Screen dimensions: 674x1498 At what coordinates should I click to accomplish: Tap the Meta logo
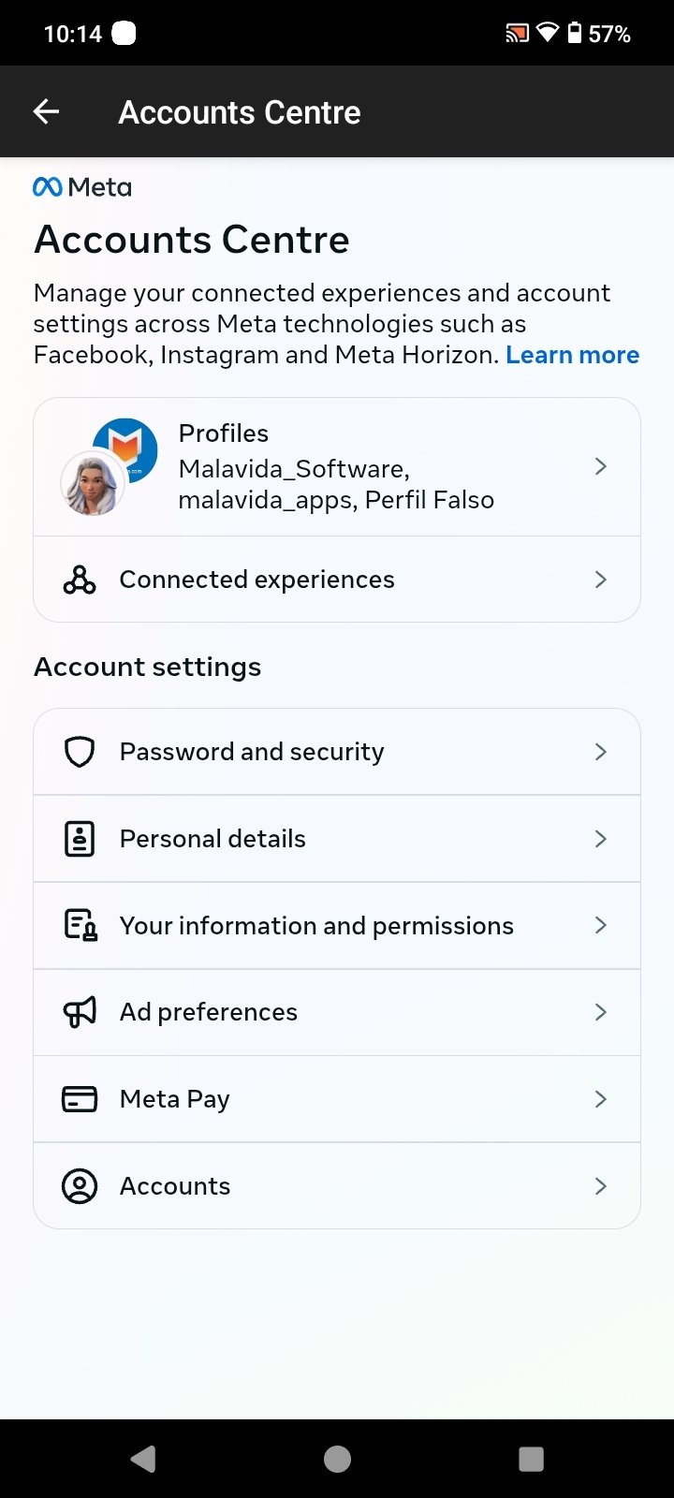tap(82, 187)
